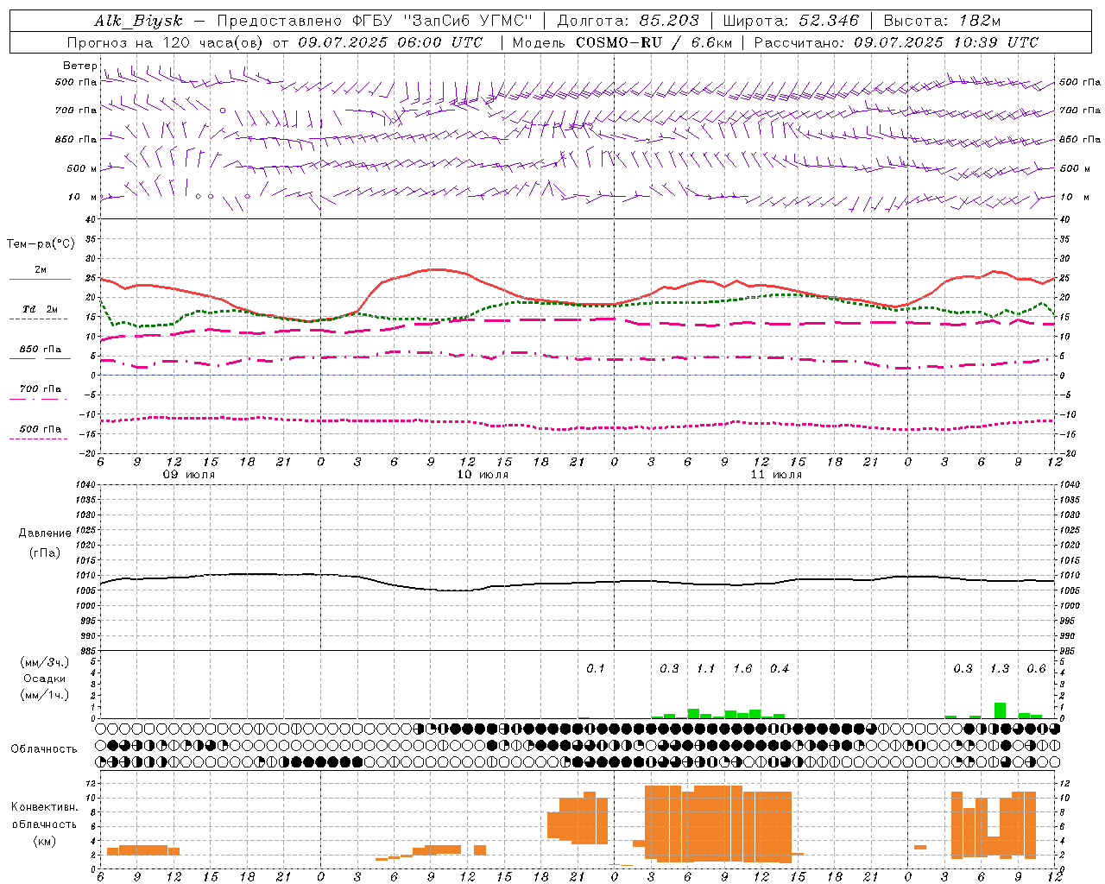This screenshot has width=1105, height=884.
Task: Click the precipitation value "0.1"
Action: click(596, 669)
